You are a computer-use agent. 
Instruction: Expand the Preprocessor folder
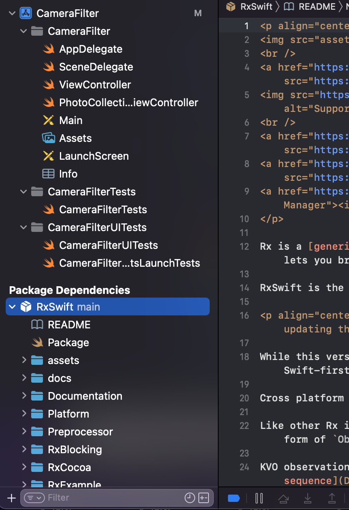24,431
